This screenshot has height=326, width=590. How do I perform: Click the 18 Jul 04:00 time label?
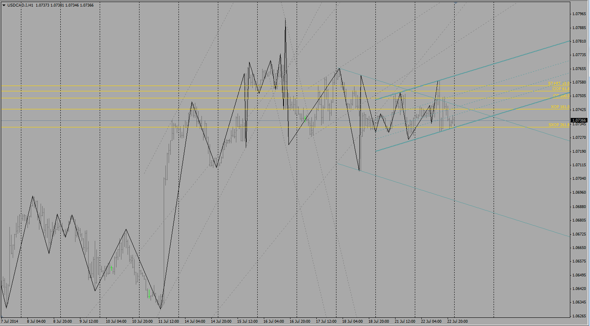pos(352,321)
